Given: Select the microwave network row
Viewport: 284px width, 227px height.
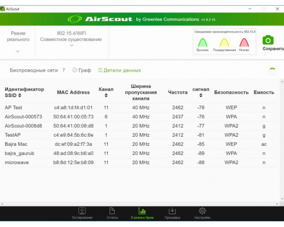Looking at the screenshot, I should click(139, 162).
